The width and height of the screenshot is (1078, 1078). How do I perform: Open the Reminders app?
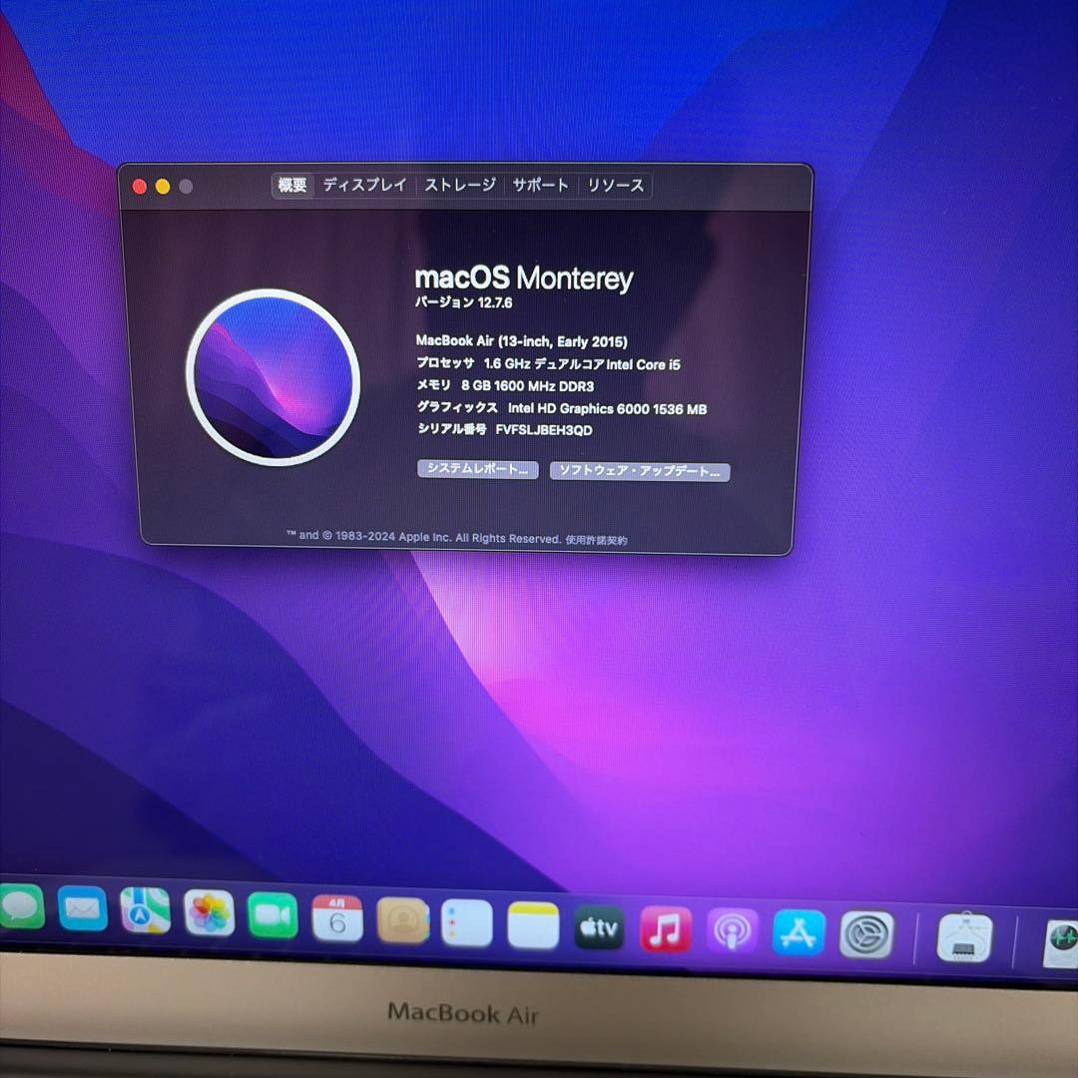(x=469, y=922)
